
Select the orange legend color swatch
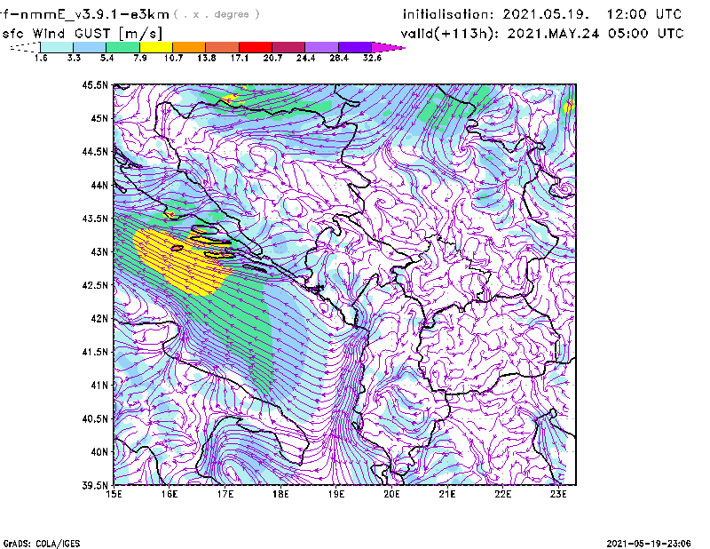click(x=189, y=47)
